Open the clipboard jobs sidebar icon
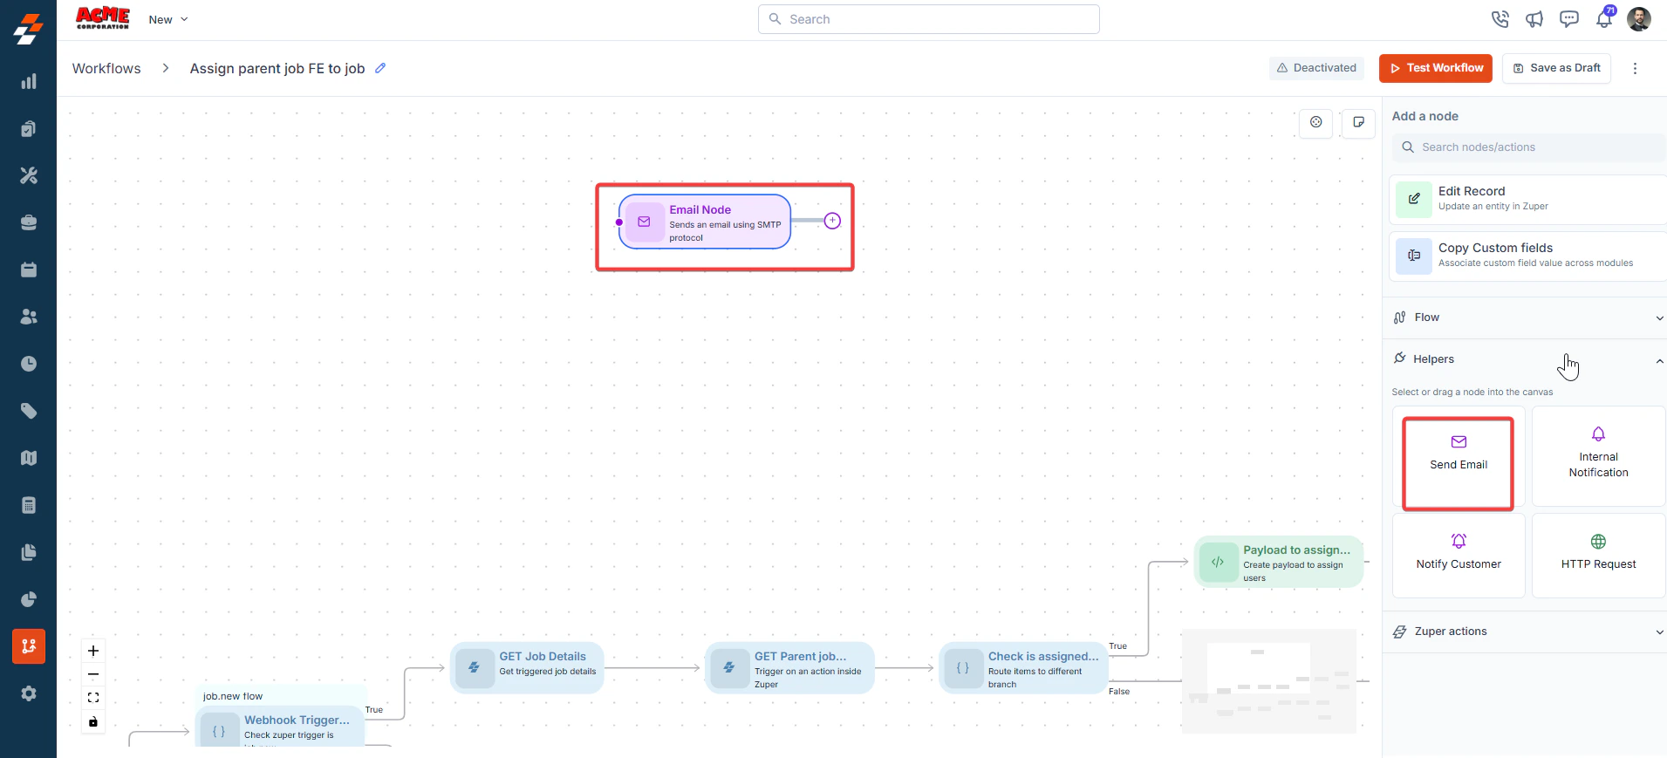The height and width of the screenshot is (758, 1667). tap(29, 128)
